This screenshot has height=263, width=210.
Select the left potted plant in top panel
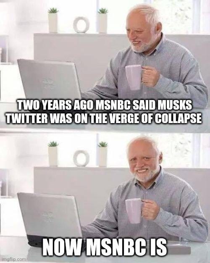[53, 20]
